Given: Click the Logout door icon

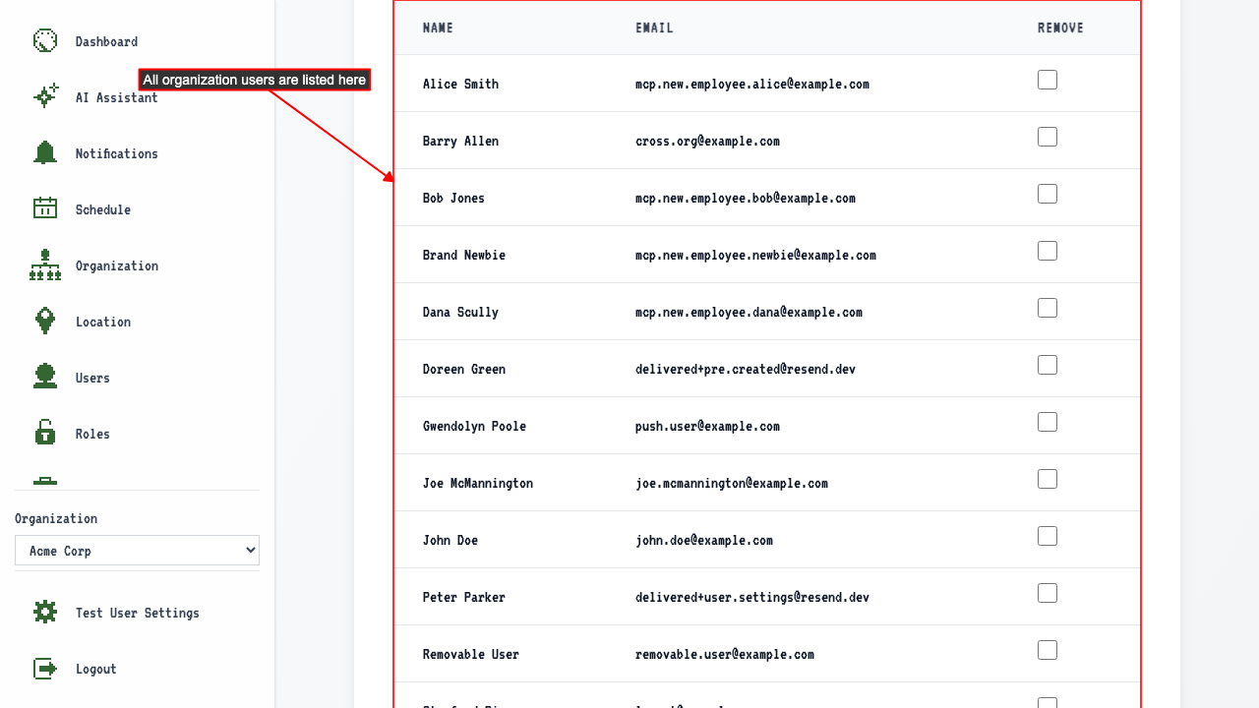Looking at the screenshot, I should tap(45, 668).
